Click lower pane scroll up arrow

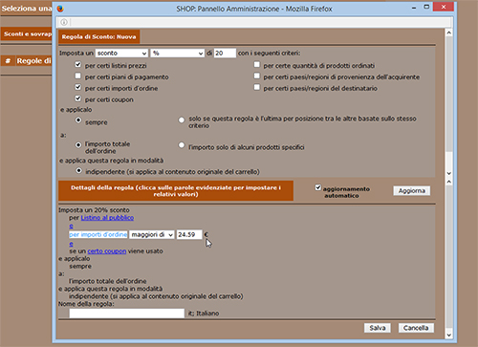(x=448, y=182)
